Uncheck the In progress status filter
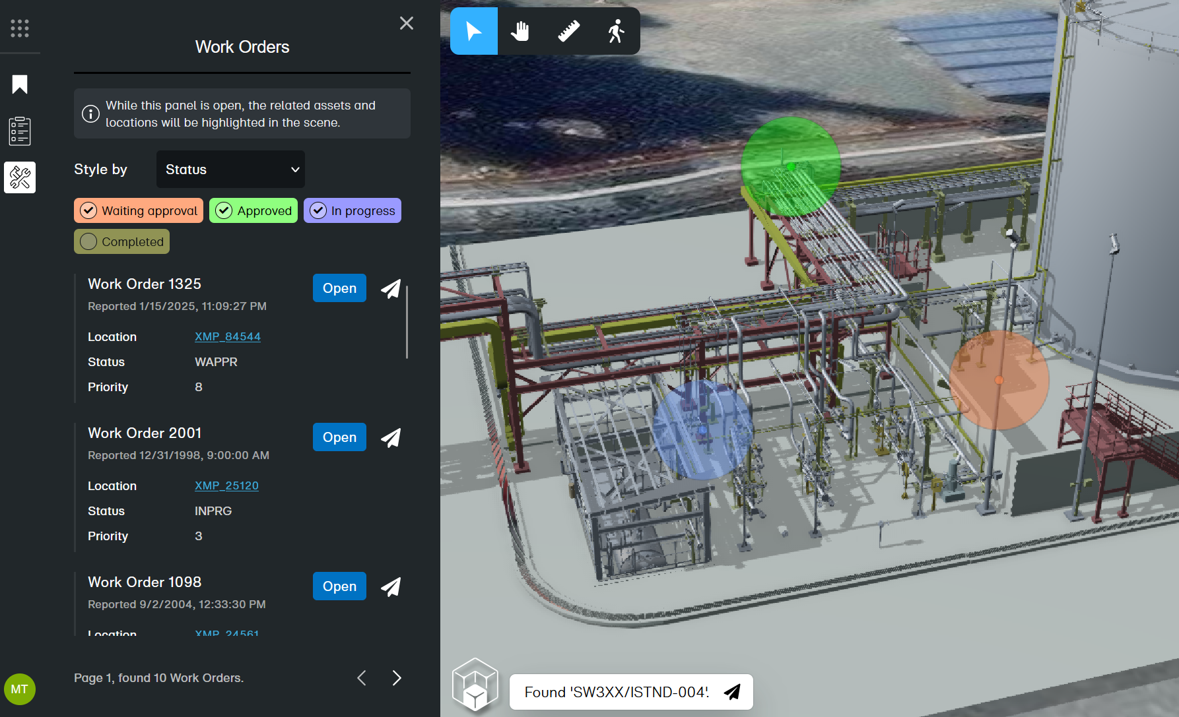 [353, 210]
